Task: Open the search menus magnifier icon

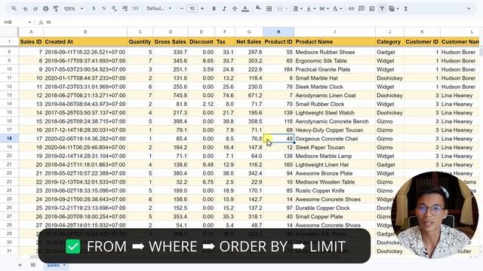Action: 14,8
